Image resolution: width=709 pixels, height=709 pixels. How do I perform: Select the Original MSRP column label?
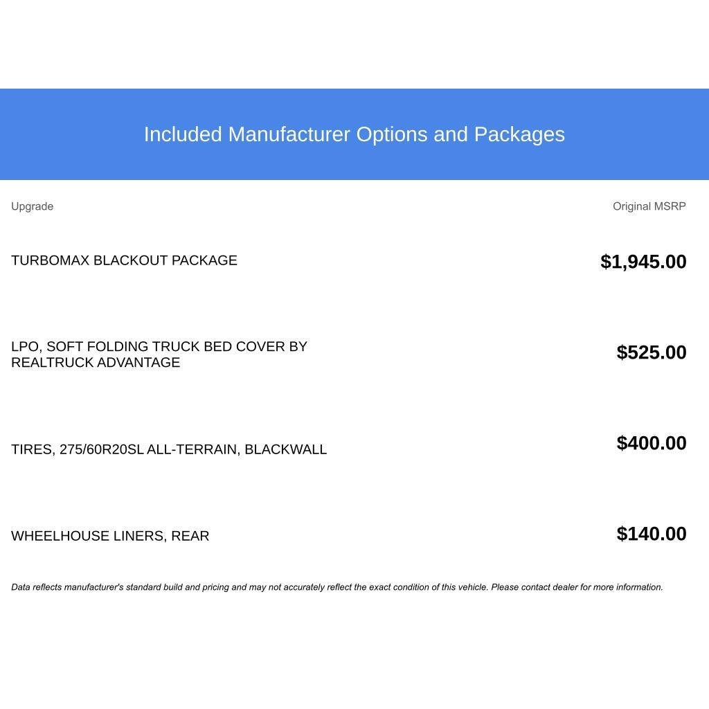pos(649,206)
